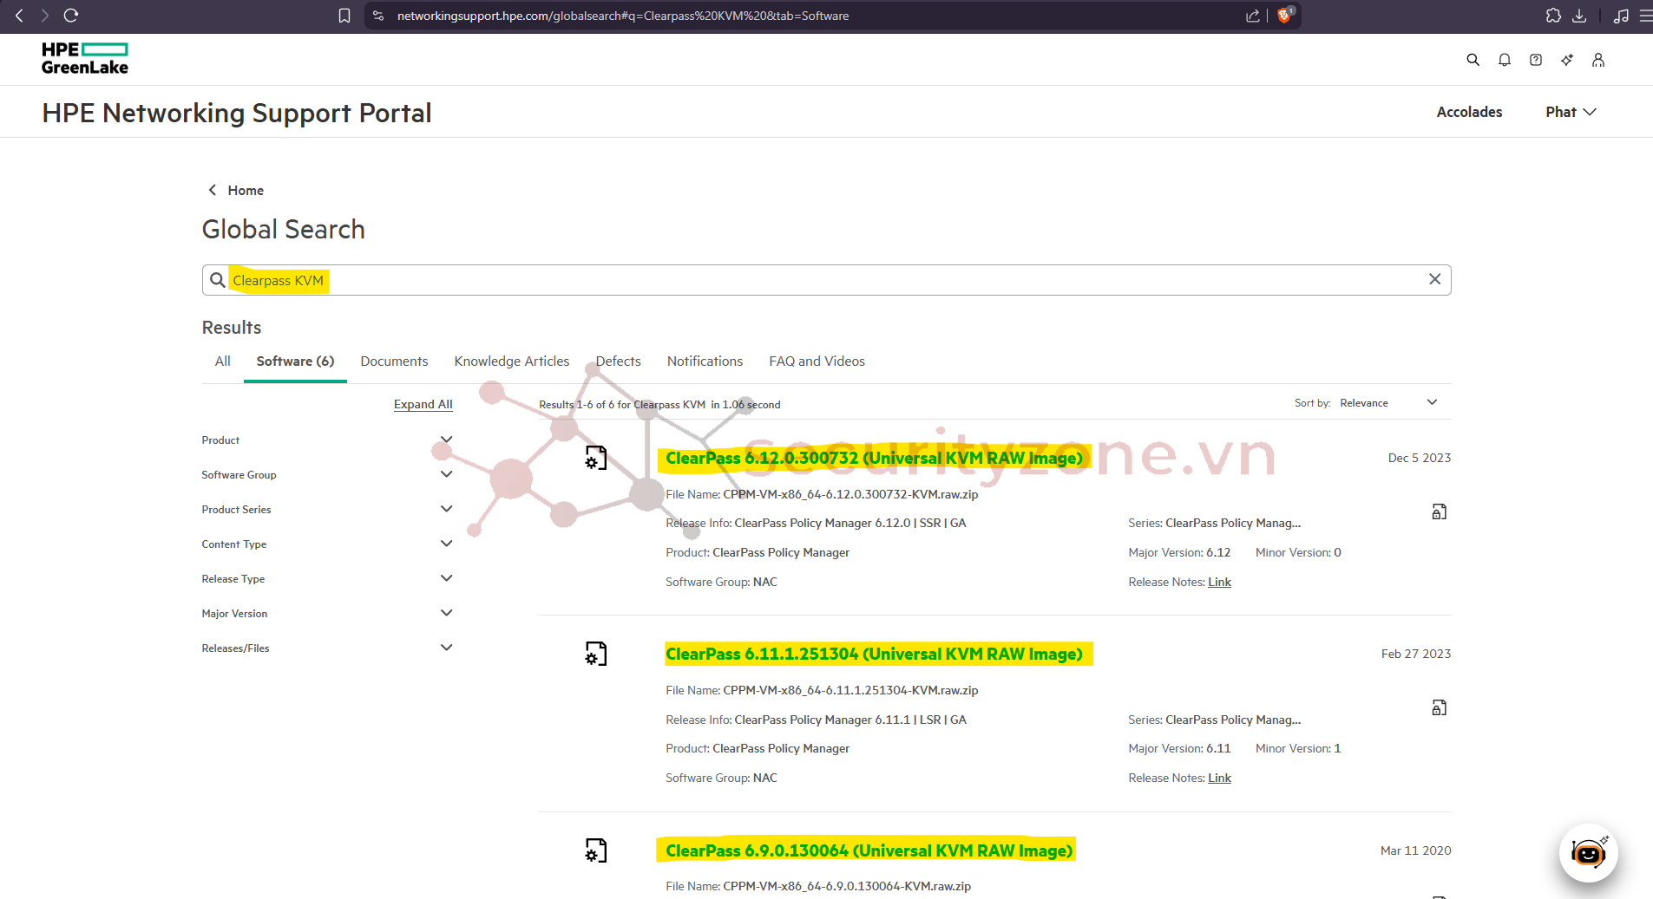Open the notifications bell icon
The height and width of the screenshot is (899, 1653).
[1504, 59]
